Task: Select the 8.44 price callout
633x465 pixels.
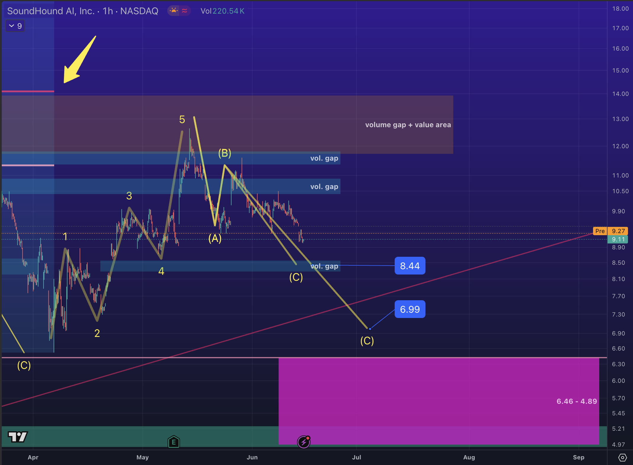Action: [410, 266]
